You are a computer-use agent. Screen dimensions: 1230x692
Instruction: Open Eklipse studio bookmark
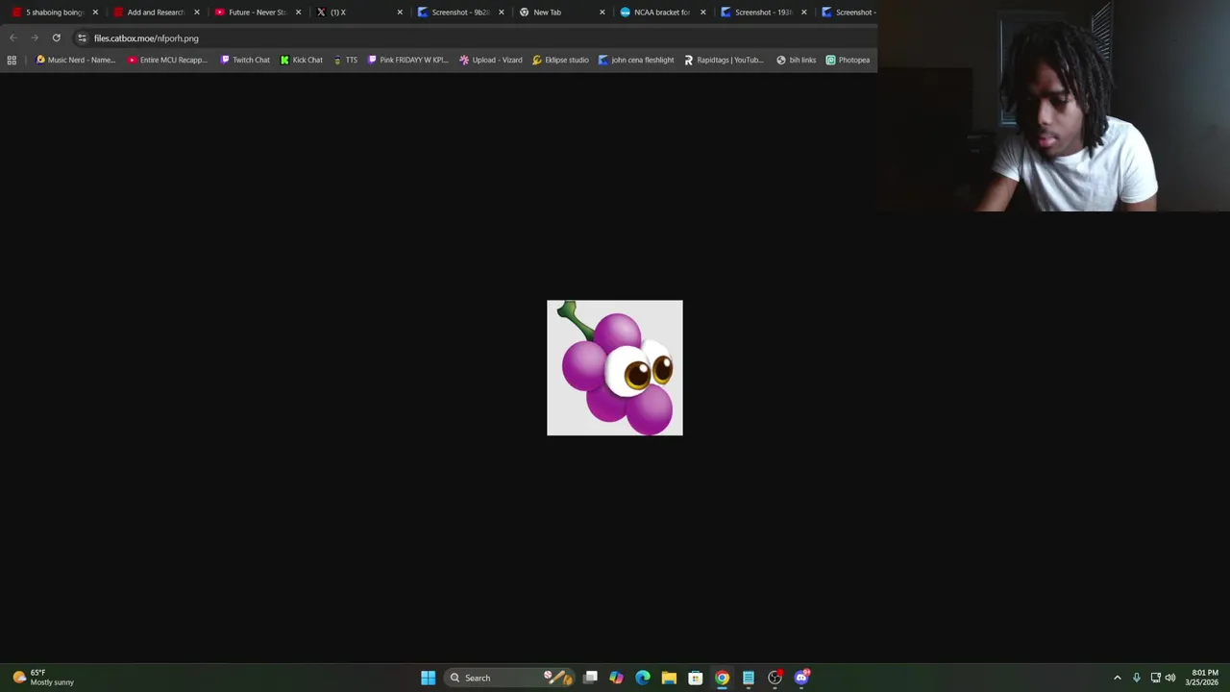(560, 60)
